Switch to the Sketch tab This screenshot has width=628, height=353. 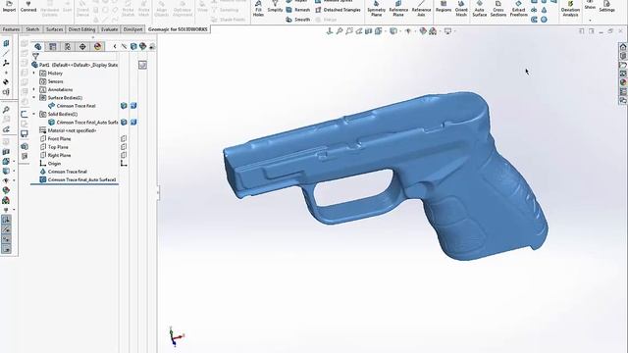pos(32,29)
